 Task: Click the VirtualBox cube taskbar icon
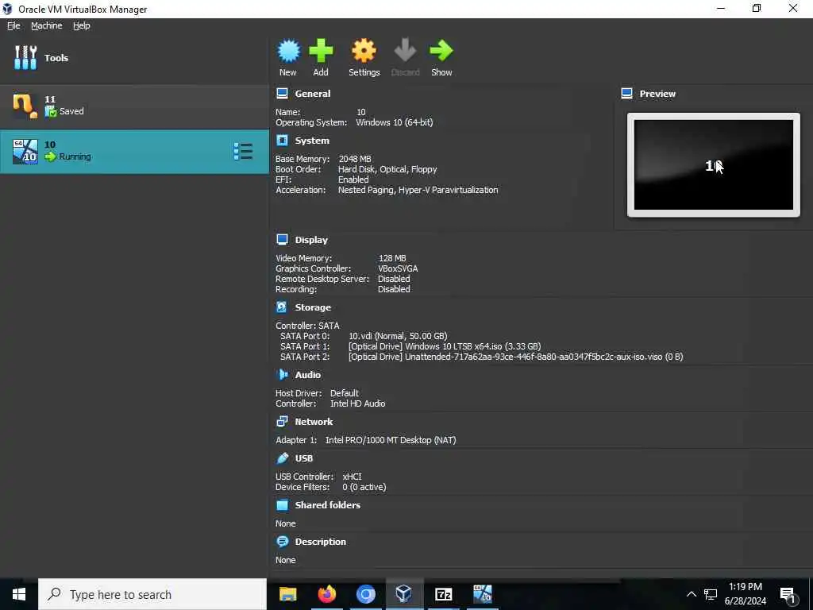pos(404,594)
